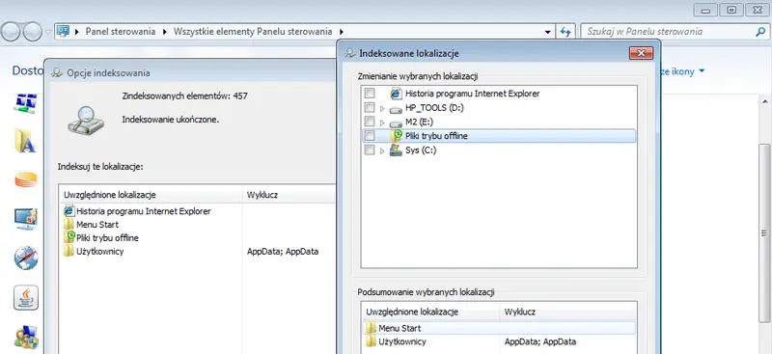This screenshot has height=354, width=772.
Task: Click the search magnifier icon
Action: coord(760,32)
